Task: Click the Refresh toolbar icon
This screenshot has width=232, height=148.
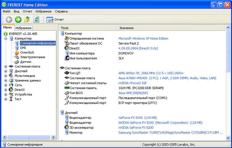Action: [x=36, y=20]
